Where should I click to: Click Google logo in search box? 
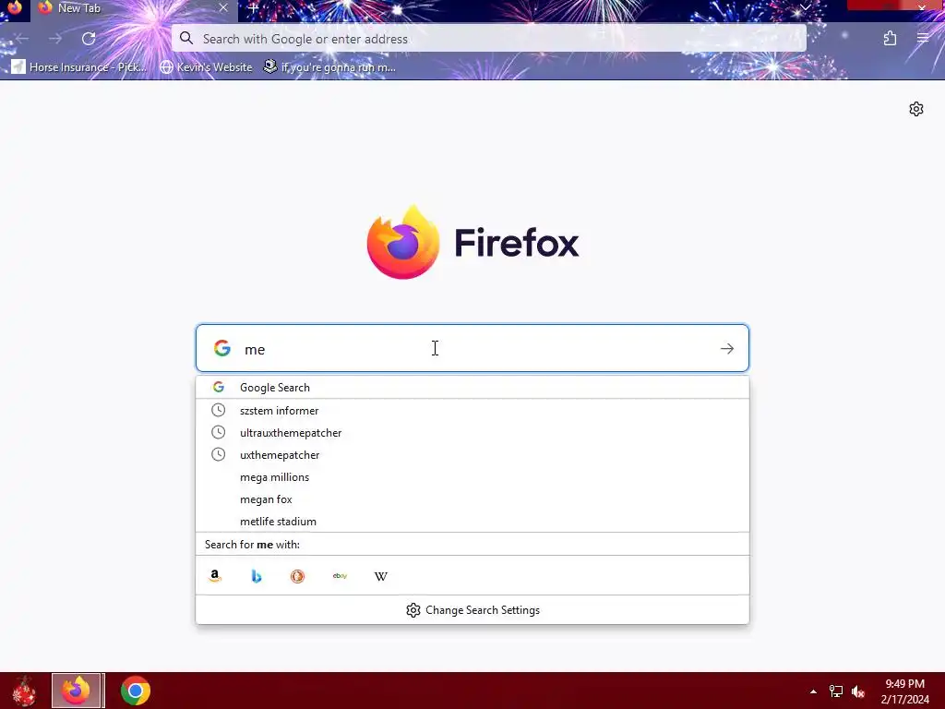[x=221, y=348]
